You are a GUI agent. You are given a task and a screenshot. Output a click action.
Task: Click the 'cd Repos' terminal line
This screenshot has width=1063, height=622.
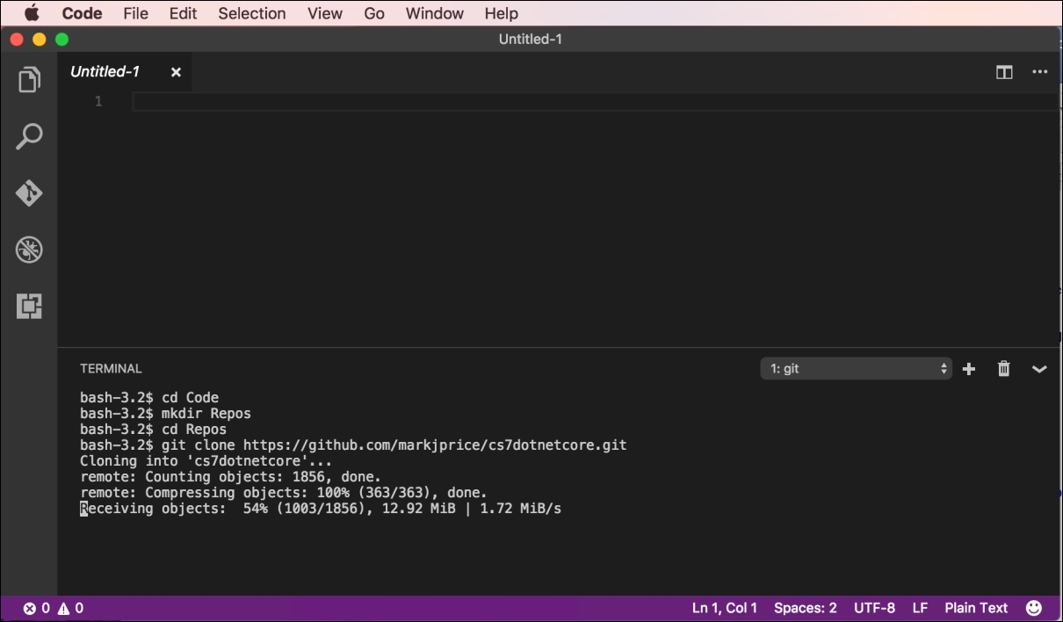153,430
